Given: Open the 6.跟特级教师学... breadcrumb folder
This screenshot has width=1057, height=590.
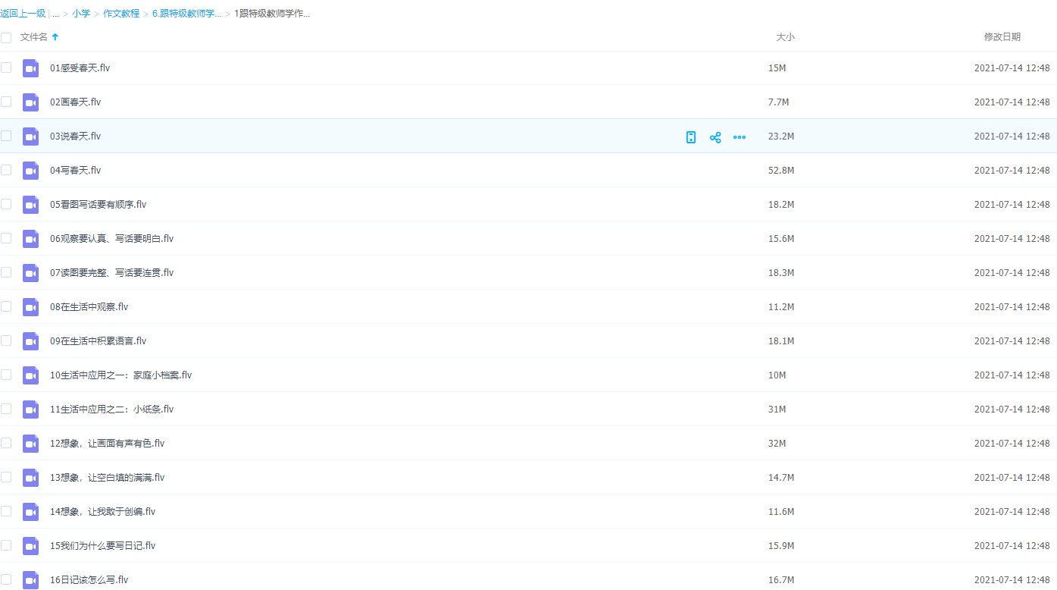Looking at the screenshot, I should click(186, 14).
